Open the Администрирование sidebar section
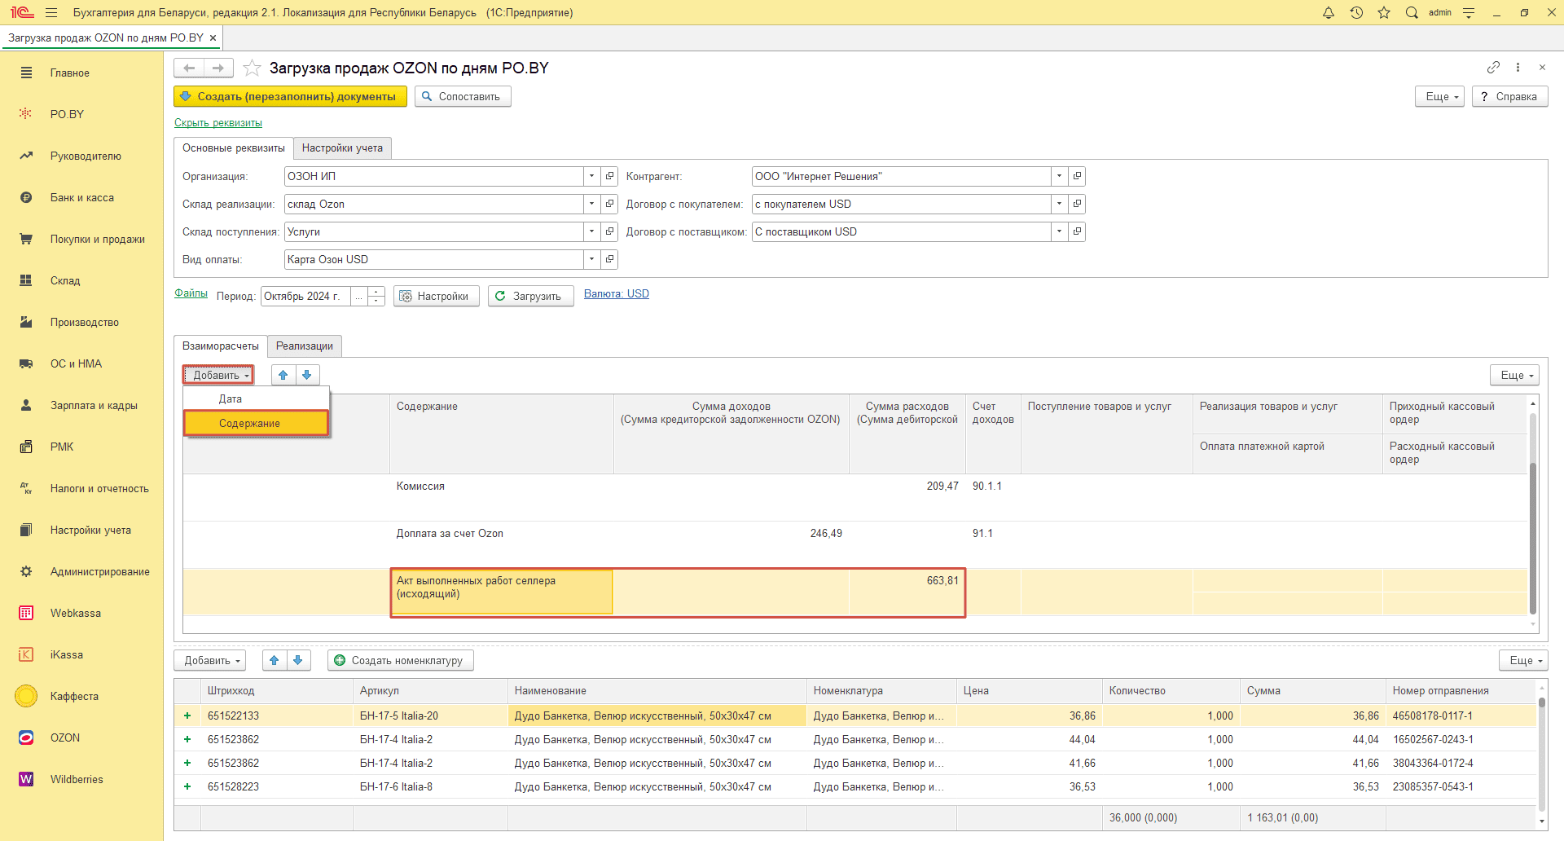 pos(81,571)
